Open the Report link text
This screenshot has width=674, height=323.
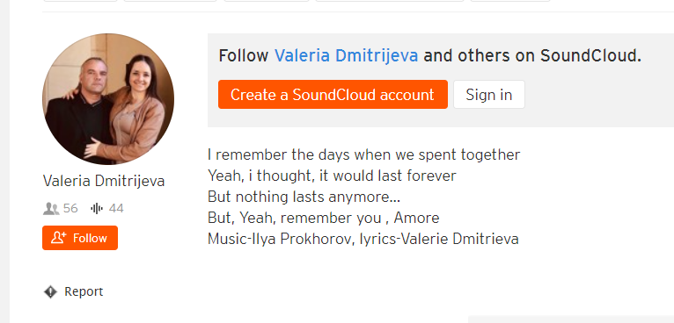tap(84, 291)
